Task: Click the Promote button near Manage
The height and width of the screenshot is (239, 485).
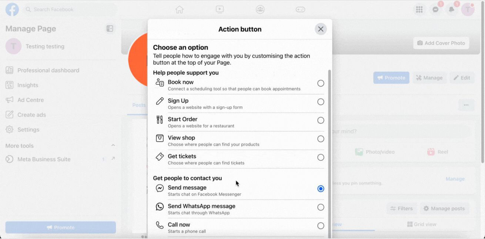Action: (x=391, y=78)
